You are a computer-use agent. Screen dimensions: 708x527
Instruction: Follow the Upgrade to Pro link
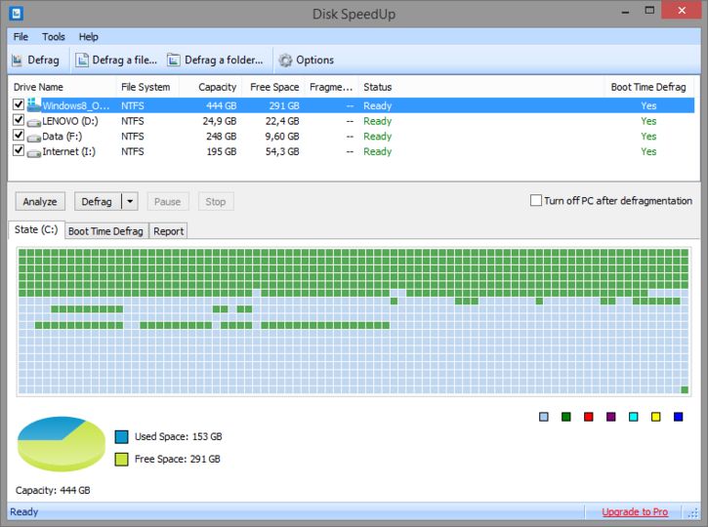[x=635, y=511]
